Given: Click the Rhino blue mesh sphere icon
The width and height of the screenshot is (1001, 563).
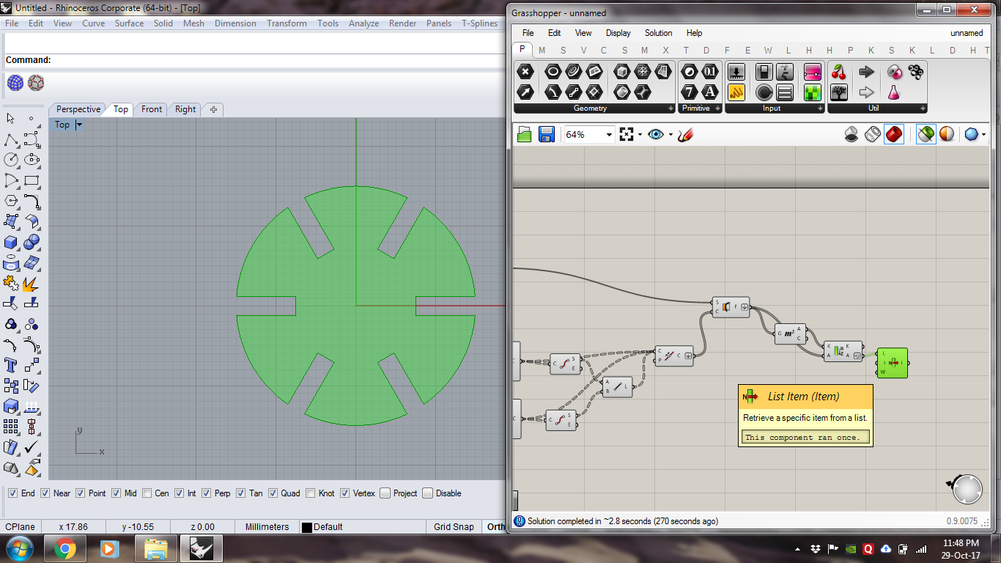Looking at the screenshot, I should [x=15, y=83].
